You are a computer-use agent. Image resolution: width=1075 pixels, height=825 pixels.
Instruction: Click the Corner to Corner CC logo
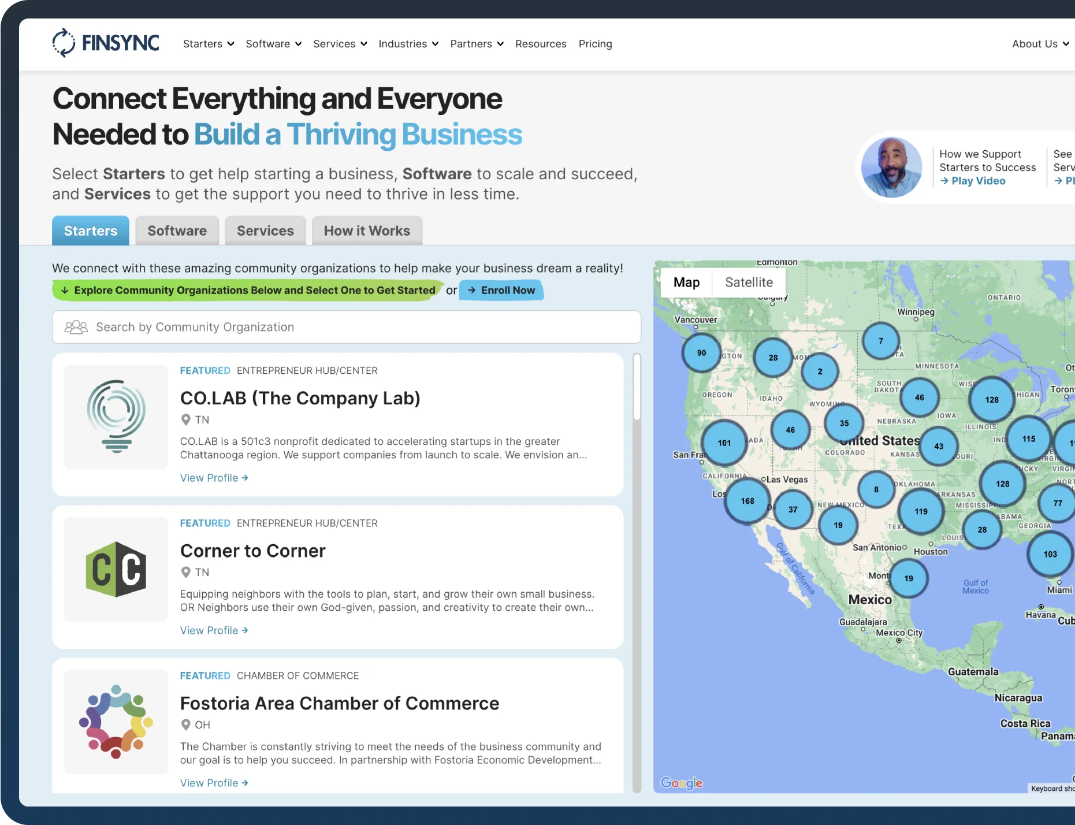(116, 569)
